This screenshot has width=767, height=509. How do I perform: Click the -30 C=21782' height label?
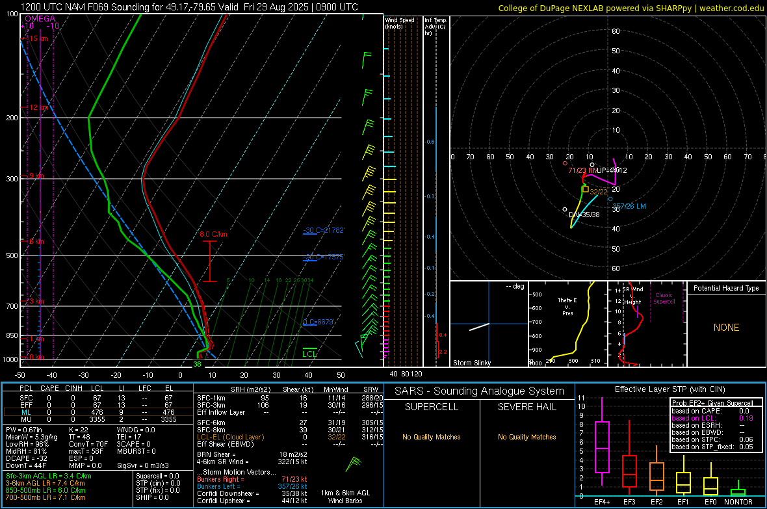point(324,231)
